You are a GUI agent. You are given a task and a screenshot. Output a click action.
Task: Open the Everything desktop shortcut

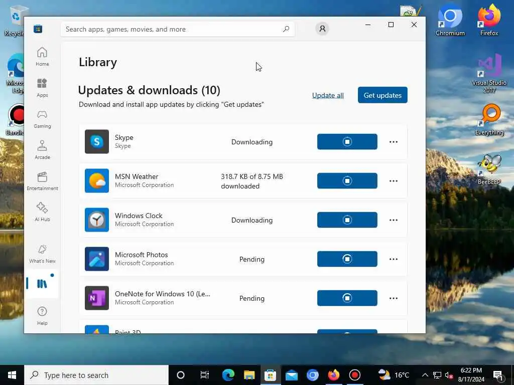pyautogui.click(x=489, y=119)
